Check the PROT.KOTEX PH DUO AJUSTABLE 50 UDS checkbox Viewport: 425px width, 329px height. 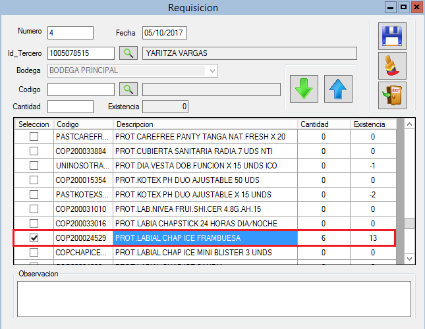point(34,180)
